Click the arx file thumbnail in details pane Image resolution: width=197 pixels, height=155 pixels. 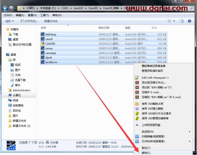point(11,145)
